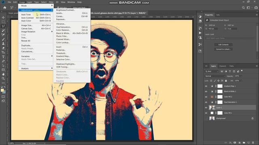This screenshot has height=145, width=259.
Task: Expand the Image Rotation submenu
Action: click(x=36, y=31)
